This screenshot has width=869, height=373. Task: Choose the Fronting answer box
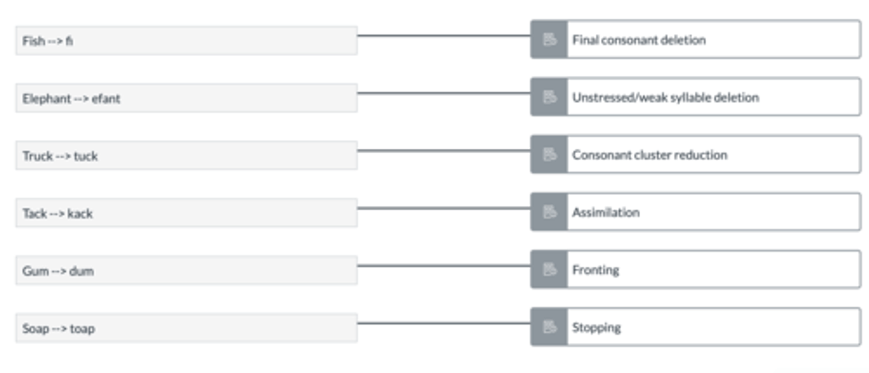coord(696,269)
